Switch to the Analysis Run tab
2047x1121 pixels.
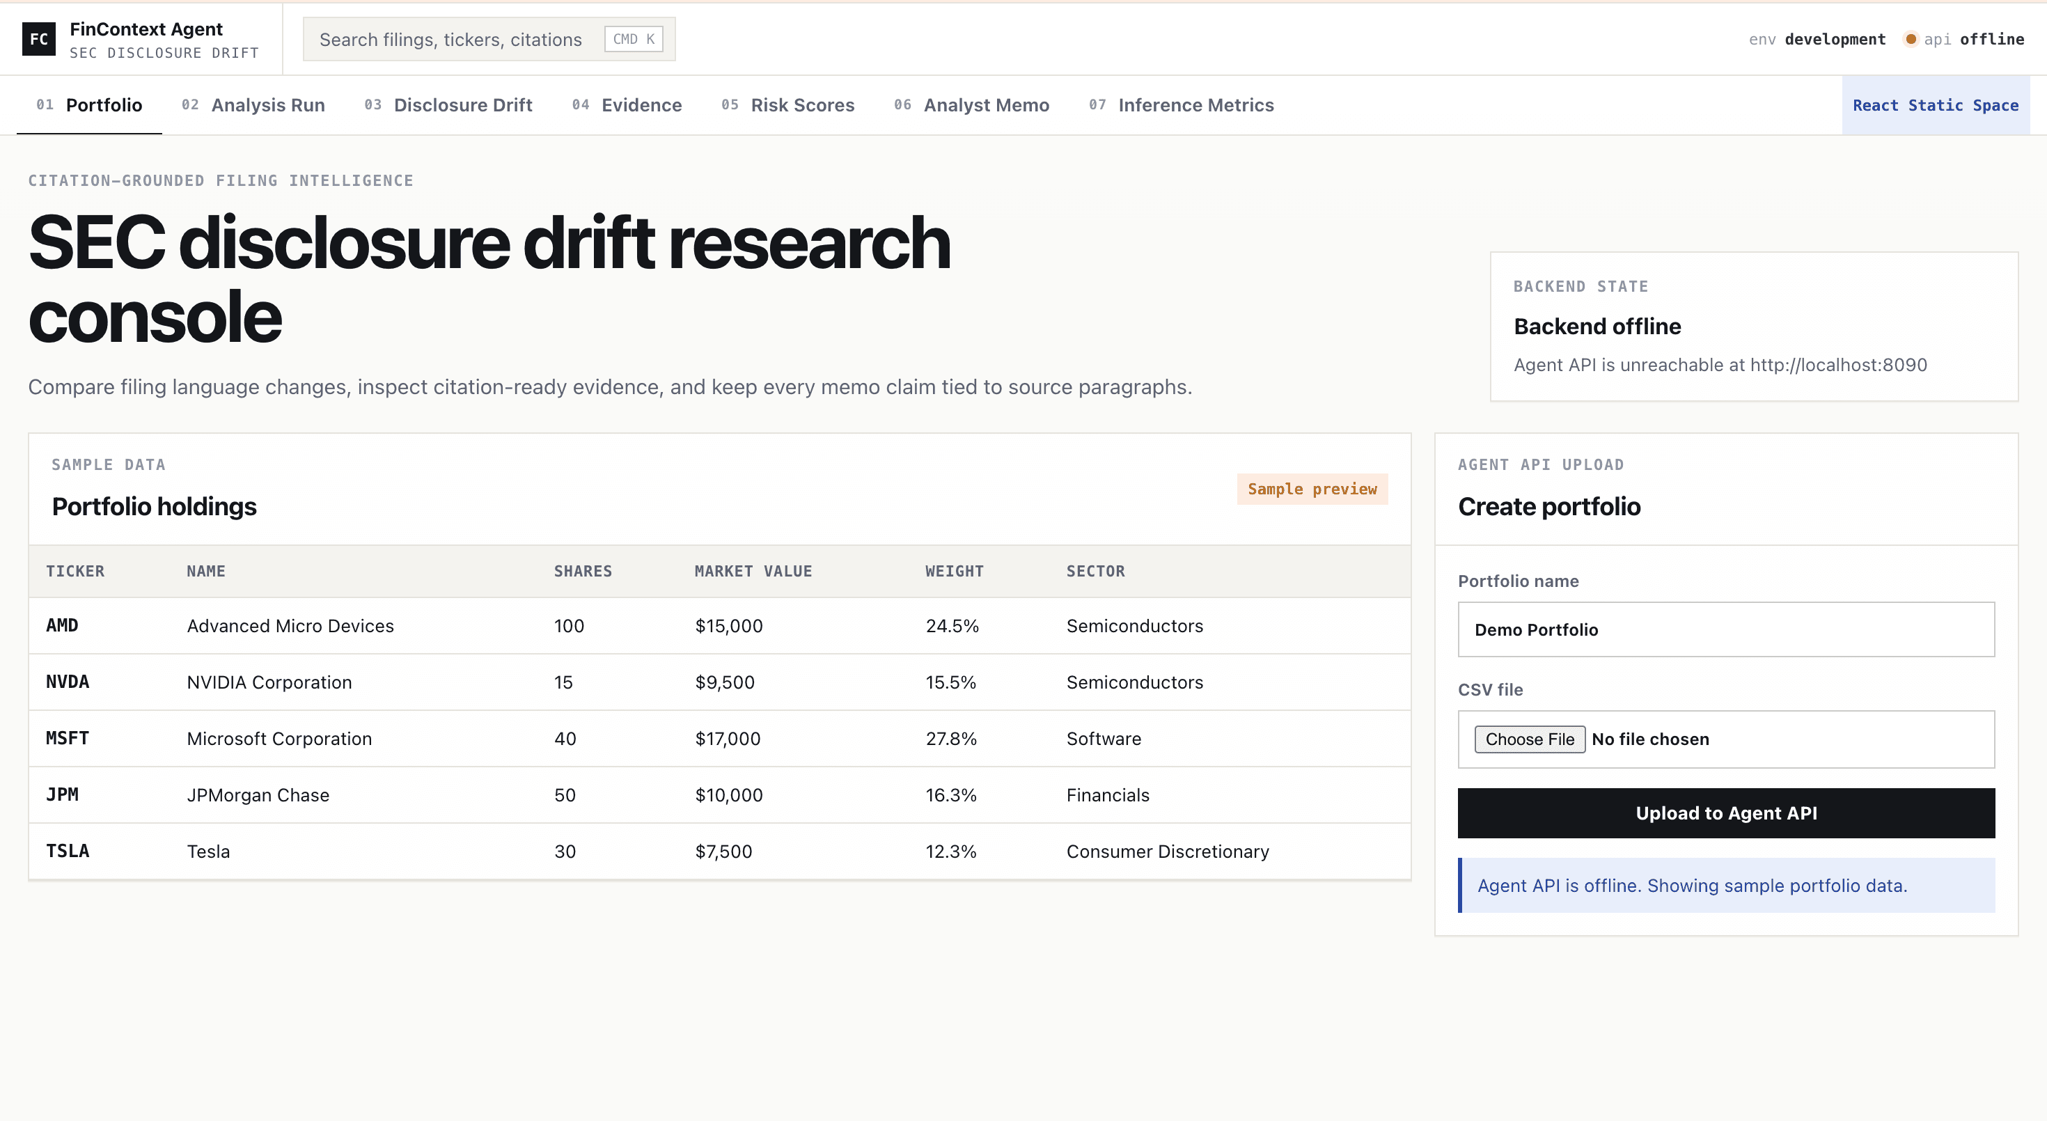253,105
